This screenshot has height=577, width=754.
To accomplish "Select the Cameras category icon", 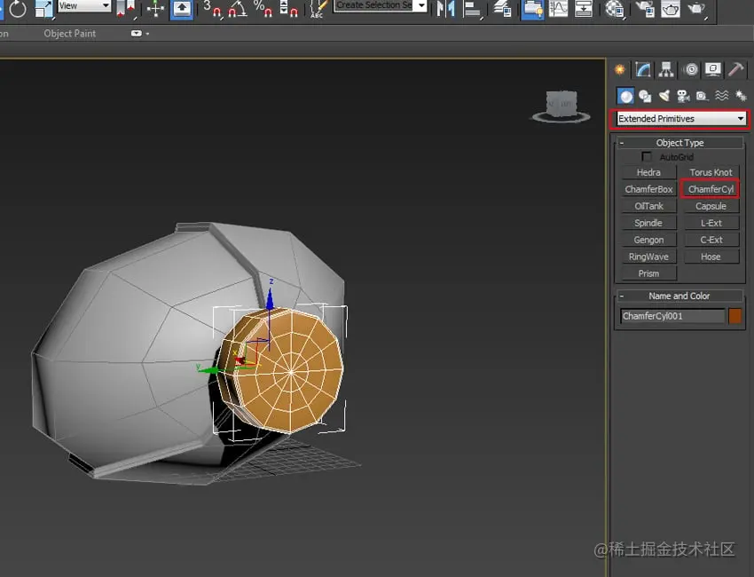I will coord(683,96).
